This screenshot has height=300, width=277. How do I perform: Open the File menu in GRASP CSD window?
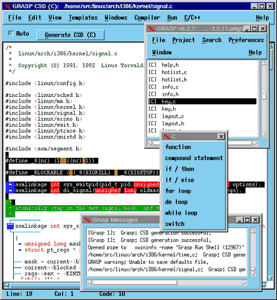pyautogui.click(x=15, y=17)
